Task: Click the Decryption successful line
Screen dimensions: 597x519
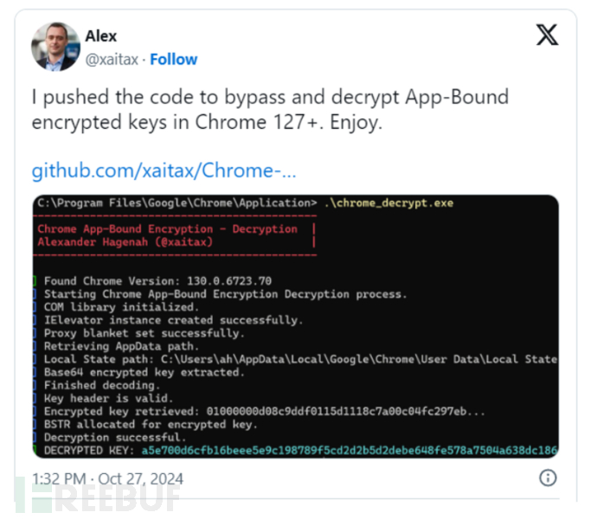Action: pos(115,438)
